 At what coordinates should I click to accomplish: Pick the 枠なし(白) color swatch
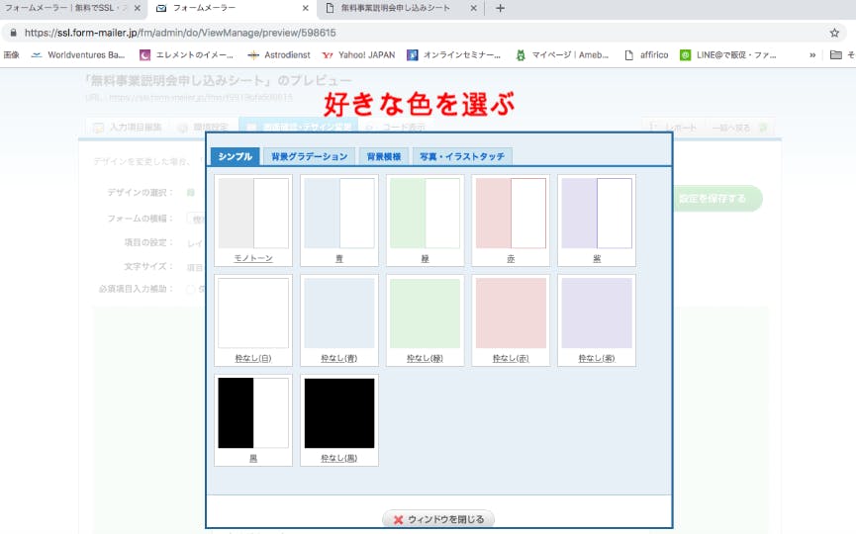[x=253, y=313]
